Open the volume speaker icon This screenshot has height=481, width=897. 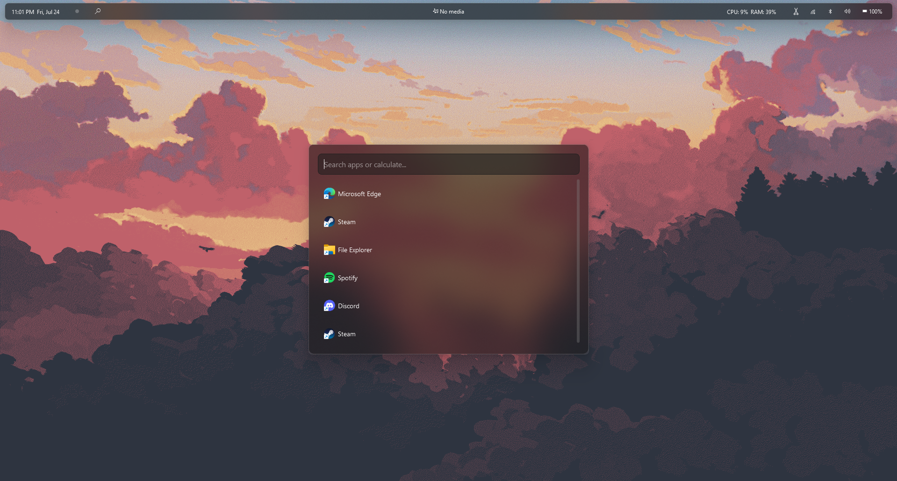coord(847,12)
